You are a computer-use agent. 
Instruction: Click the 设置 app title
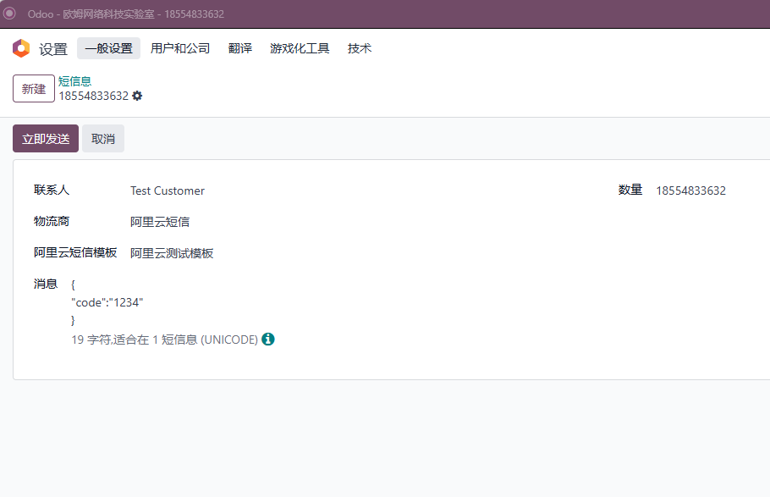pyautogui.click(x=53, y=49)
